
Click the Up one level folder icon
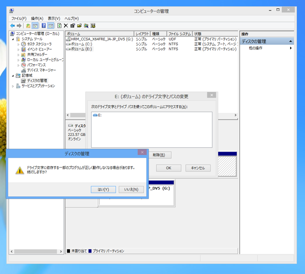click(28, 26)
